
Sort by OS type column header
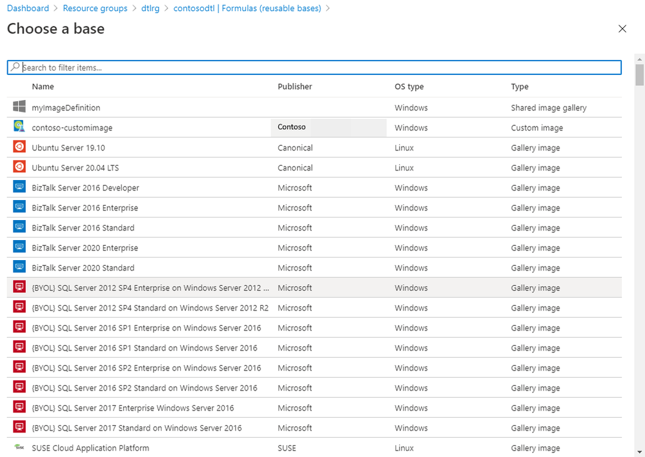[409, 86]
